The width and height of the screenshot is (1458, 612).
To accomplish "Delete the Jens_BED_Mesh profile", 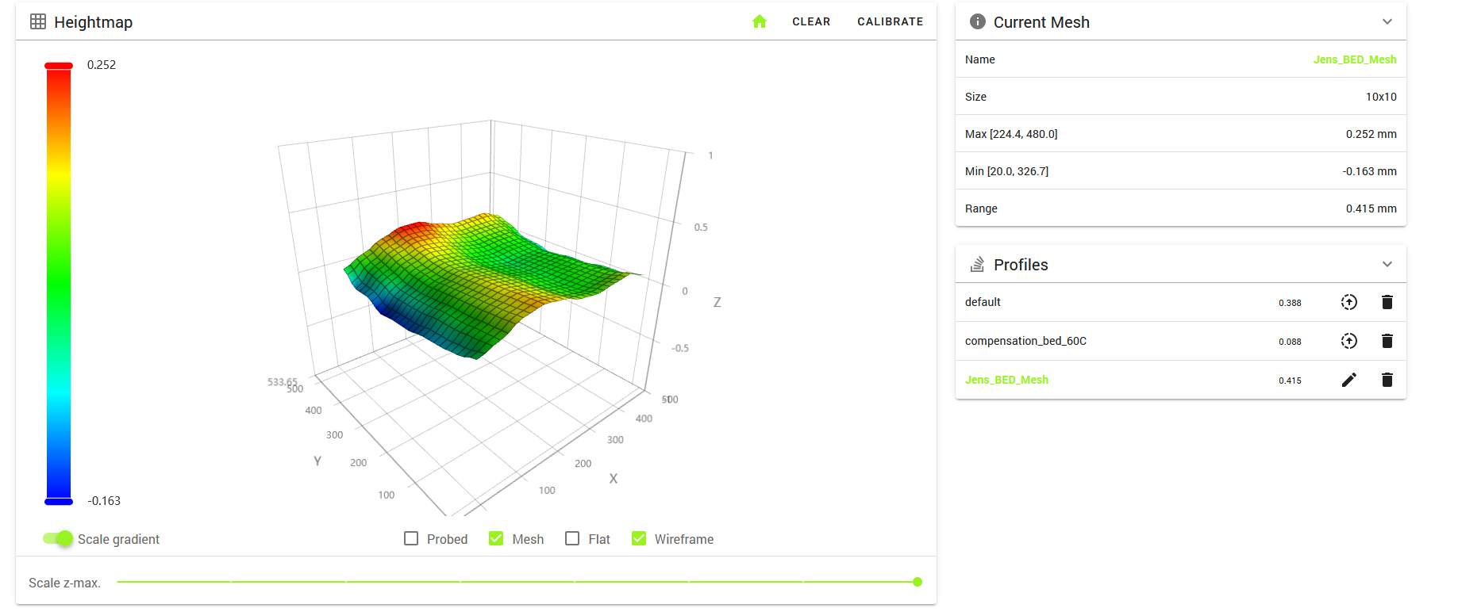I will tap(1387, 380).
